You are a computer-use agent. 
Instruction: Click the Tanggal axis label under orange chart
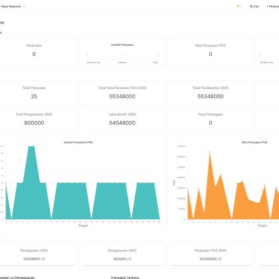[262, 225]
